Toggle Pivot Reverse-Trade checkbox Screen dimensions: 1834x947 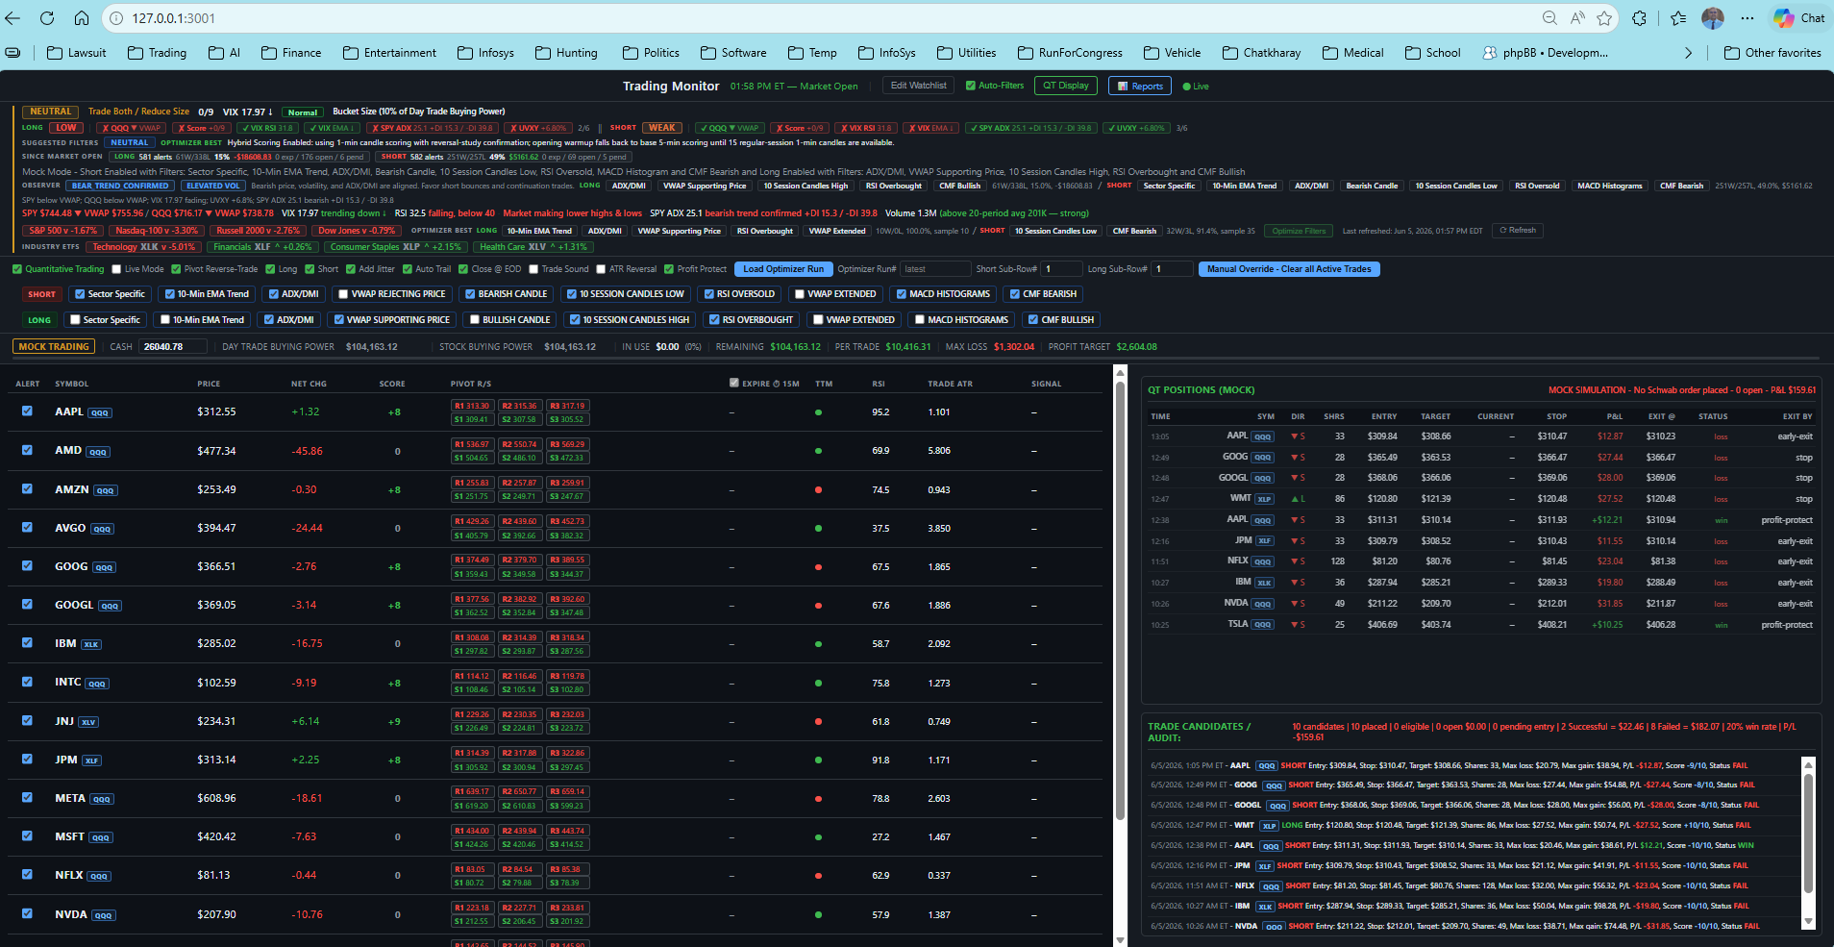(176, 269)
